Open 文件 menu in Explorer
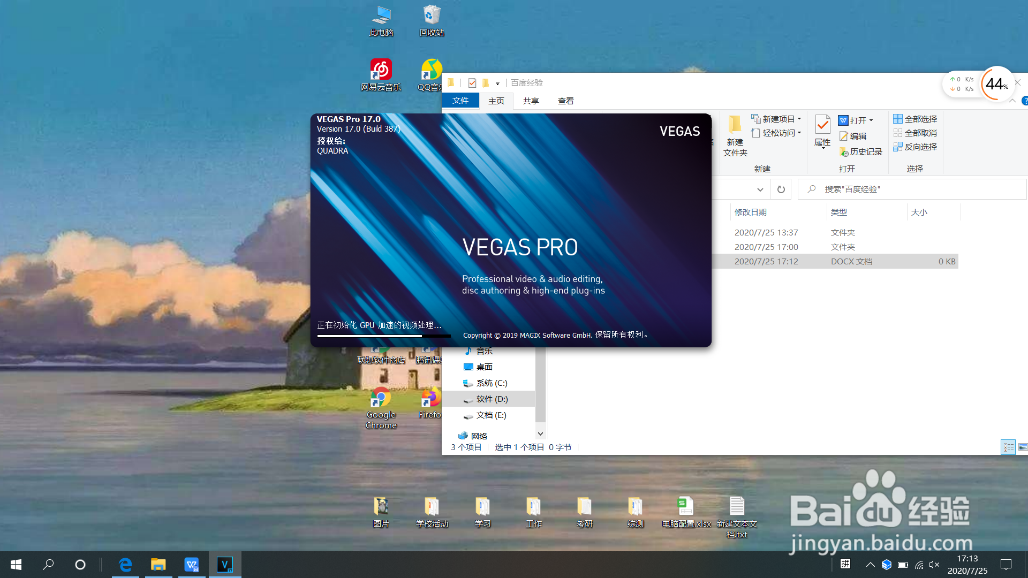This screenshot has width=1028, height=578. tap(460, 101)
